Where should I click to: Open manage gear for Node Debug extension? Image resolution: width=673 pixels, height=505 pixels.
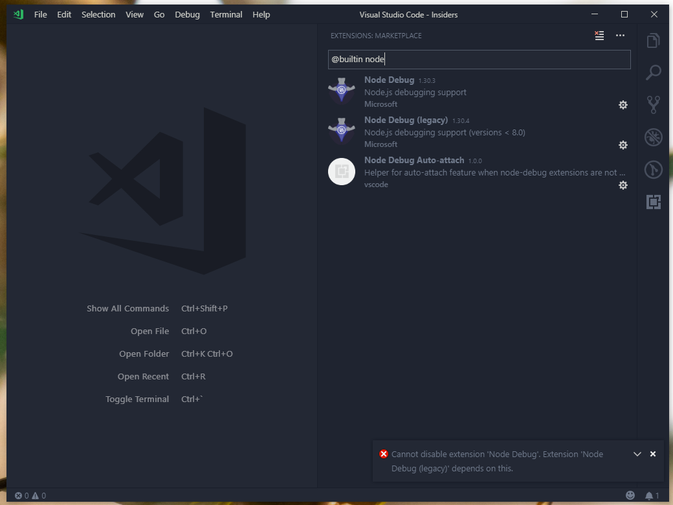[623, 104]
